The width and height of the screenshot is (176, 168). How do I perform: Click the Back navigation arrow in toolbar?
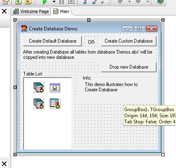(x=120, y=2)
